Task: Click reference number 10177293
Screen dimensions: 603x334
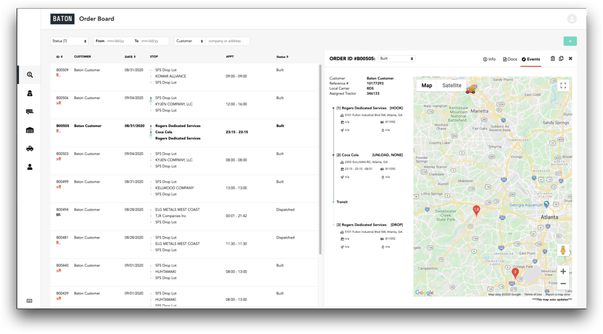Action: pyautogui.click(x=375, y=83)
